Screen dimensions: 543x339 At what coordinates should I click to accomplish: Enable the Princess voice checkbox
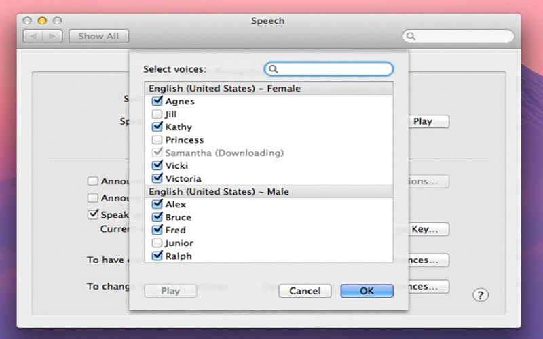[157, 140]
